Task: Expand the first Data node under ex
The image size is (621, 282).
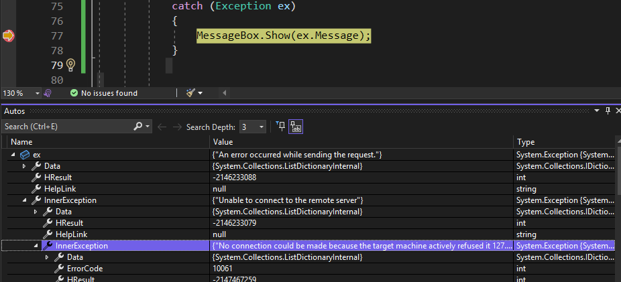Action: [x=24, y=166]
